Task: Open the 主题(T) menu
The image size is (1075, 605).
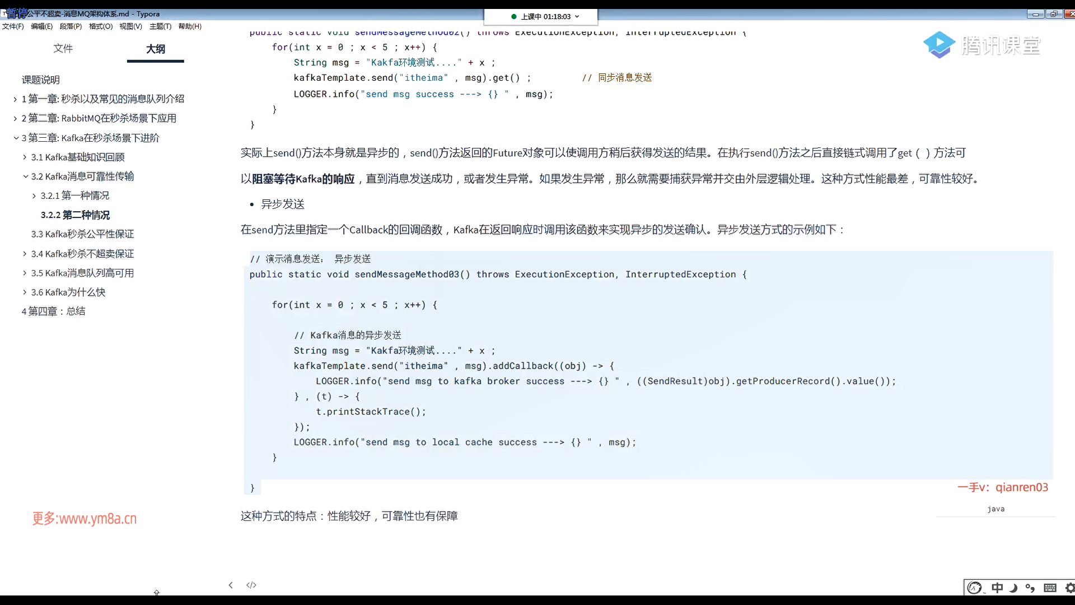Action: pyautogui.click(x=160, y=26)
